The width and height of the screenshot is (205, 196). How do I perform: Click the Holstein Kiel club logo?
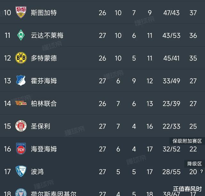21,192
